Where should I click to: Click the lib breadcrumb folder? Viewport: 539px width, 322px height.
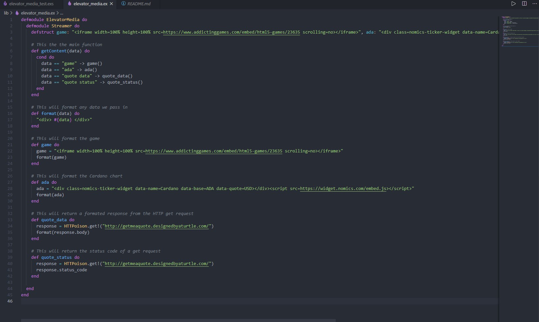pyautogui.click(x=6, y=13)
